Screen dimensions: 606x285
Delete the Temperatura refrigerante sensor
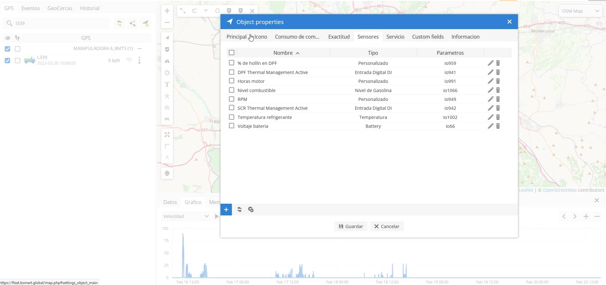(x=498, y=117)
